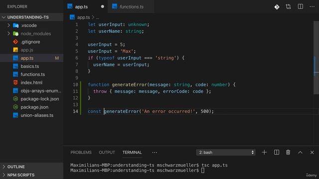The width and height of the screenshot is (319, 179).
Task: Maximize the panel with up chevron
Action: (300, 153)
